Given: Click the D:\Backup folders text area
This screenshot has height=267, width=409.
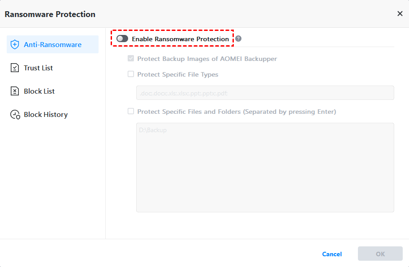Looking at the screenshot, I should (x=265, y=167).
